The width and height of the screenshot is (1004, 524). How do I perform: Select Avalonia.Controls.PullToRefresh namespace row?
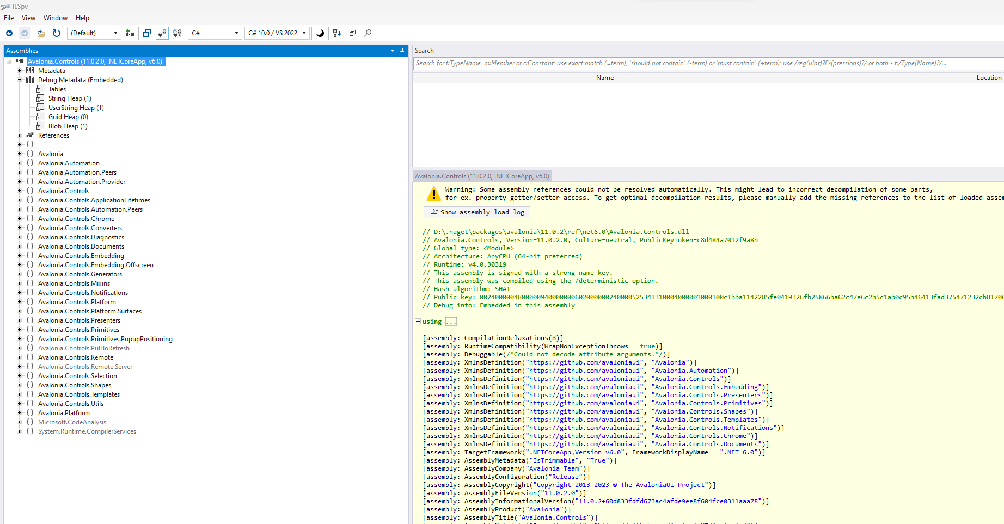point(84,348)
